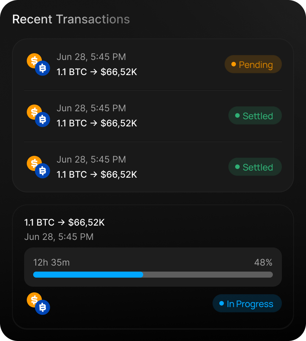Click the blue Bitcoin icon below the progress bar
Screen dimensions: 306x341
[43, 308]
